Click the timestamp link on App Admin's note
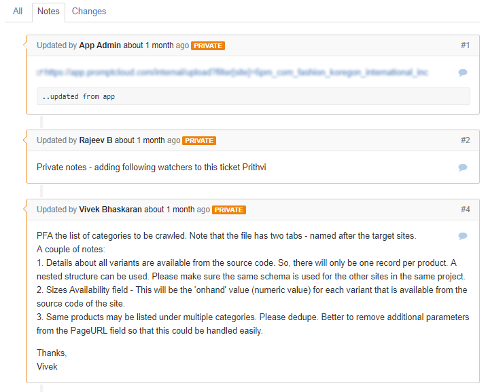 [x=156, y=45]
